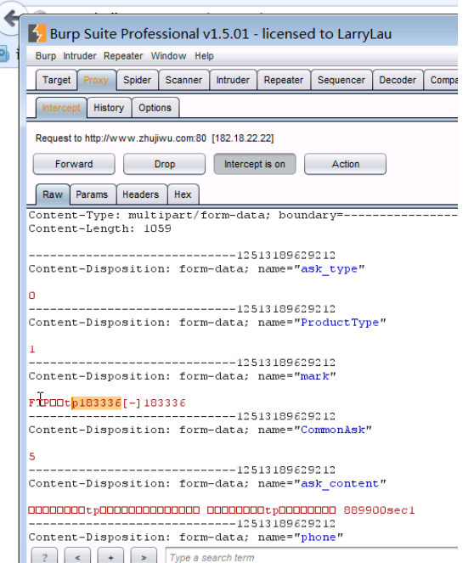The image size is (474, 563).
Task: Click the highlighted p183336 text
Action: point(96,403)
